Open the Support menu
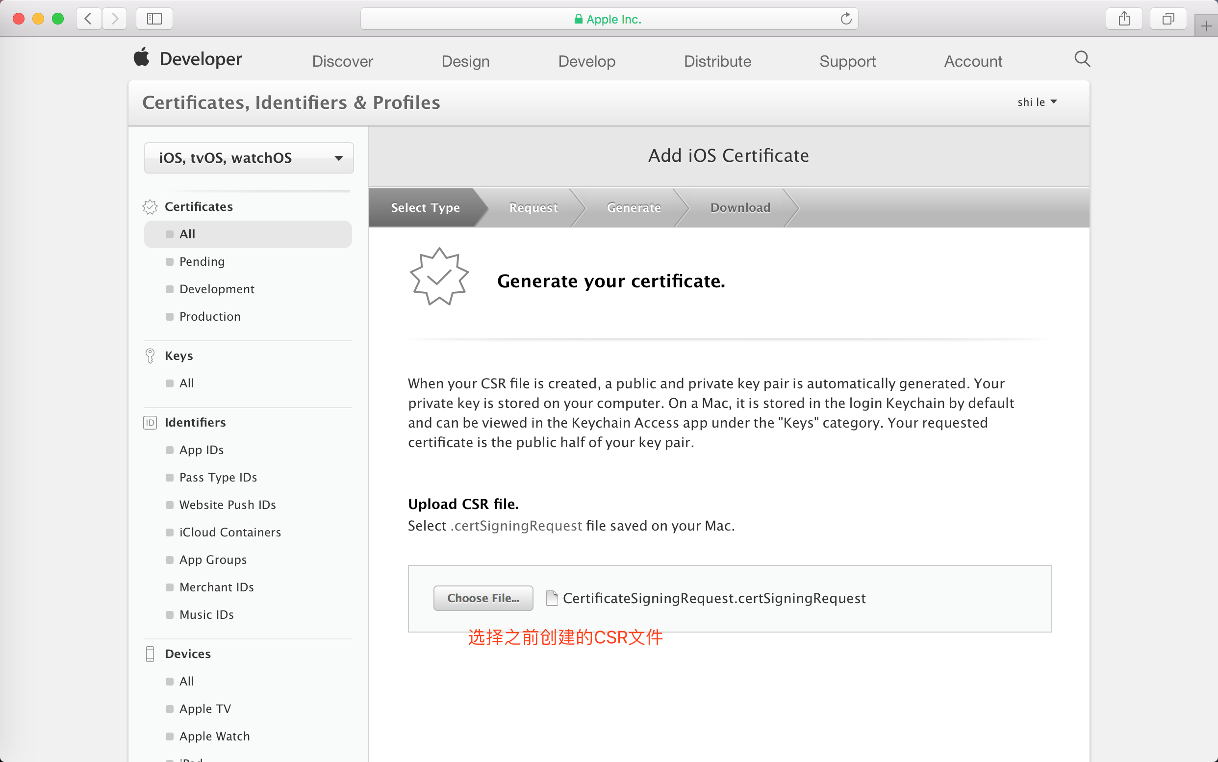The image size is (1218, 762). (x=848, y=61)
